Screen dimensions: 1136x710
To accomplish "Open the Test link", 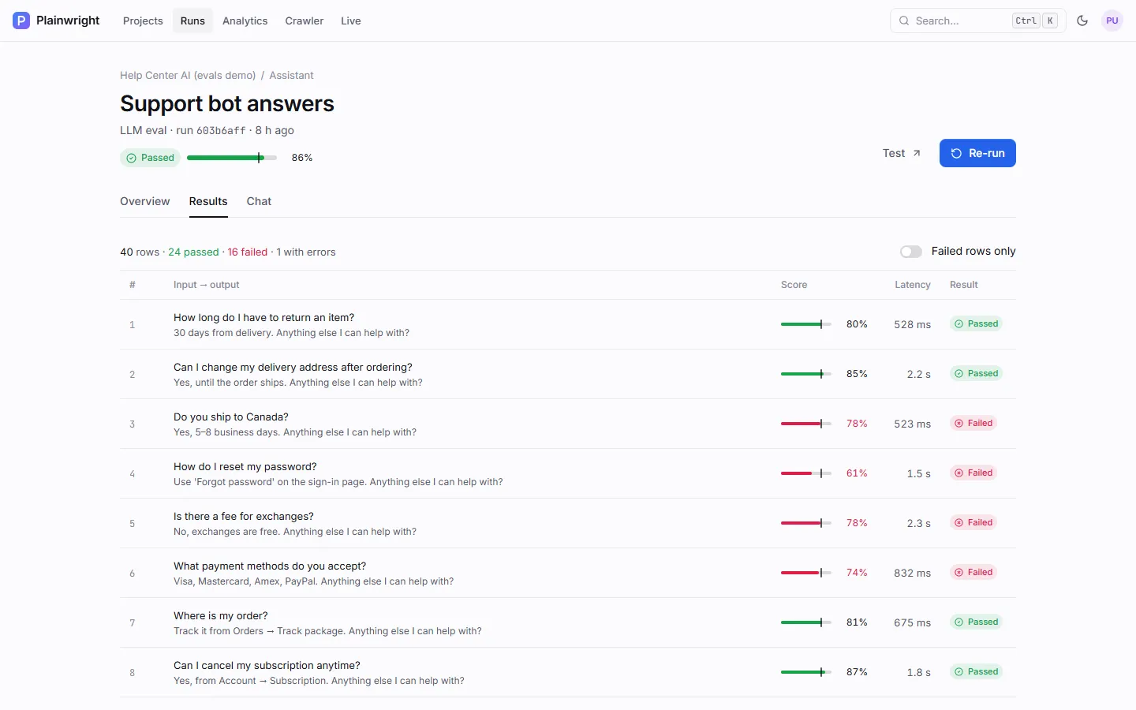I will 902,153.
